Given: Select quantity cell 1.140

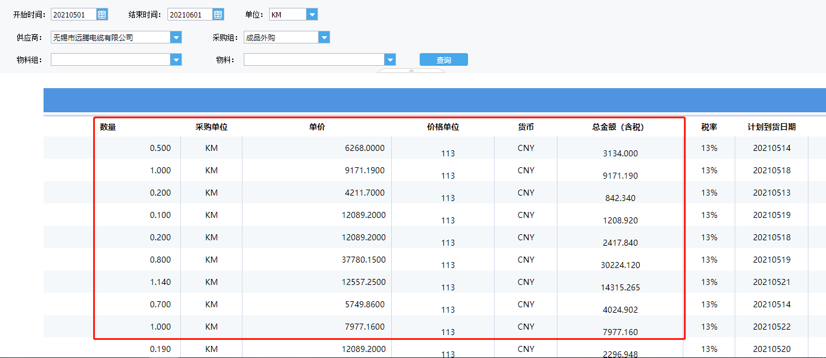Looking at the screenshot, I should click(x=160, y=282).
